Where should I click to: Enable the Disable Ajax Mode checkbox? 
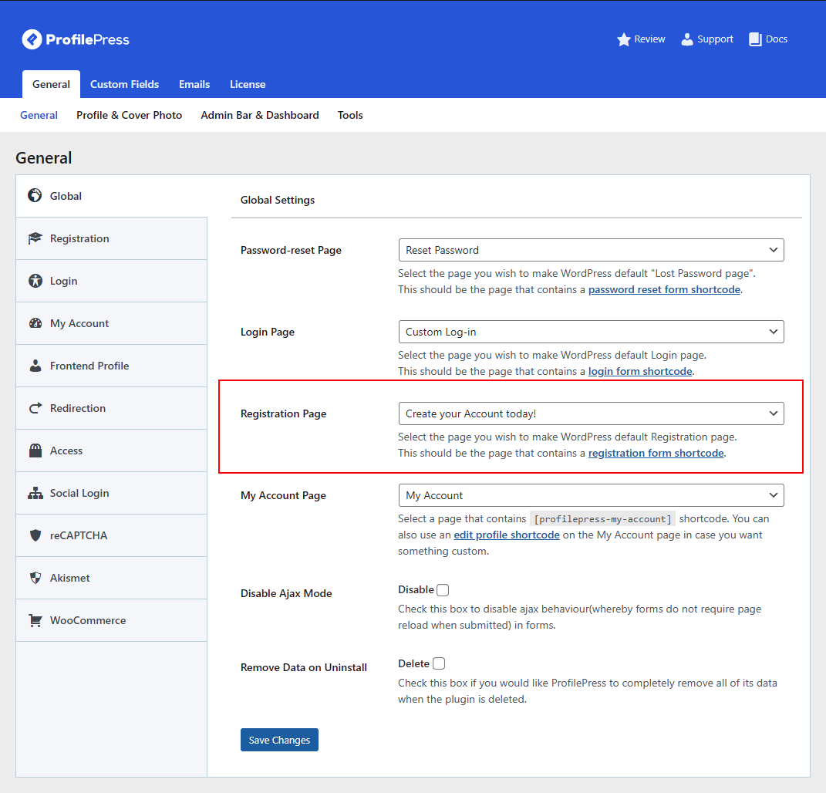pos(443,590)
